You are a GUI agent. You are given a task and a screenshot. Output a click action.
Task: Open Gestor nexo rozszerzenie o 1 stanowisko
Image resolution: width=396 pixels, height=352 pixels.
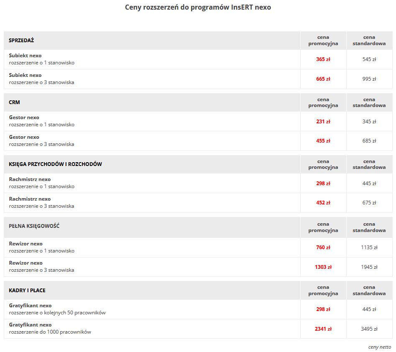click(x=42, y=121)
